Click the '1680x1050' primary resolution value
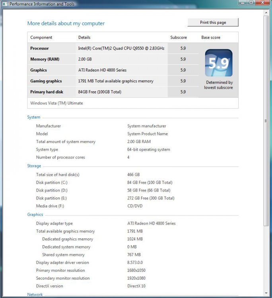This screenshot has height=298, width=272. pyautogui.click(x=136, y=270)
